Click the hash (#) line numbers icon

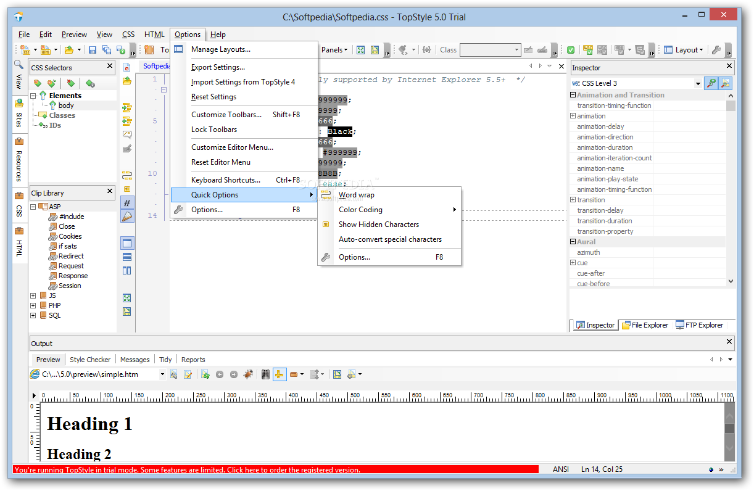(127, 202)
